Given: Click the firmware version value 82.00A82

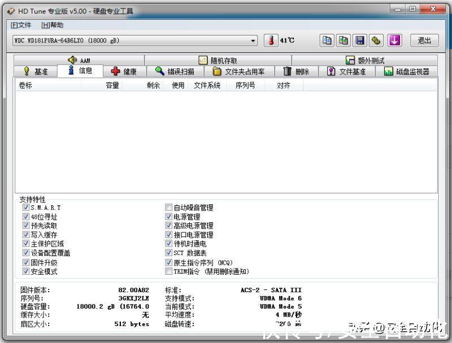Looking at the screenshot, I should [134, 290].
